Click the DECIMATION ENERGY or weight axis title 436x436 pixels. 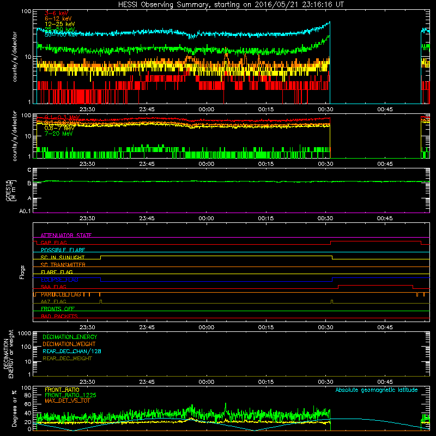[8, 354]
